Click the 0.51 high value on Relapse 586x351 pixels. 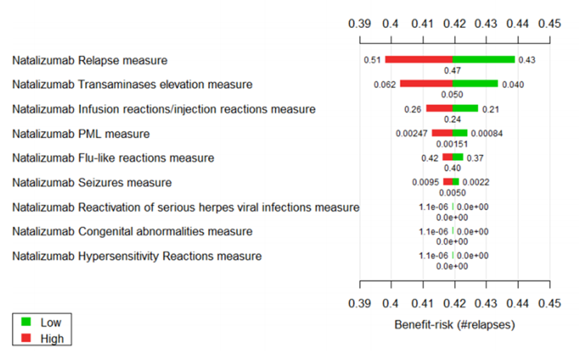(371, 60)
